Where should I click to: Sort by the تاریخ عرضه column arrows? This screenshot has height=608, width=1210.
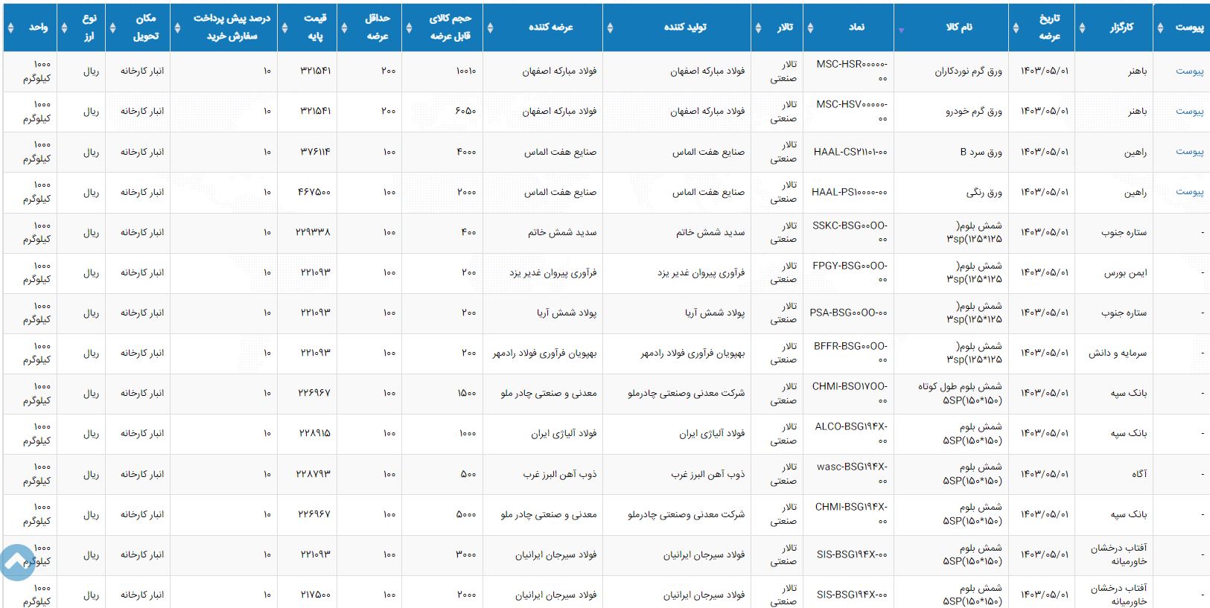pos(1016,28)
